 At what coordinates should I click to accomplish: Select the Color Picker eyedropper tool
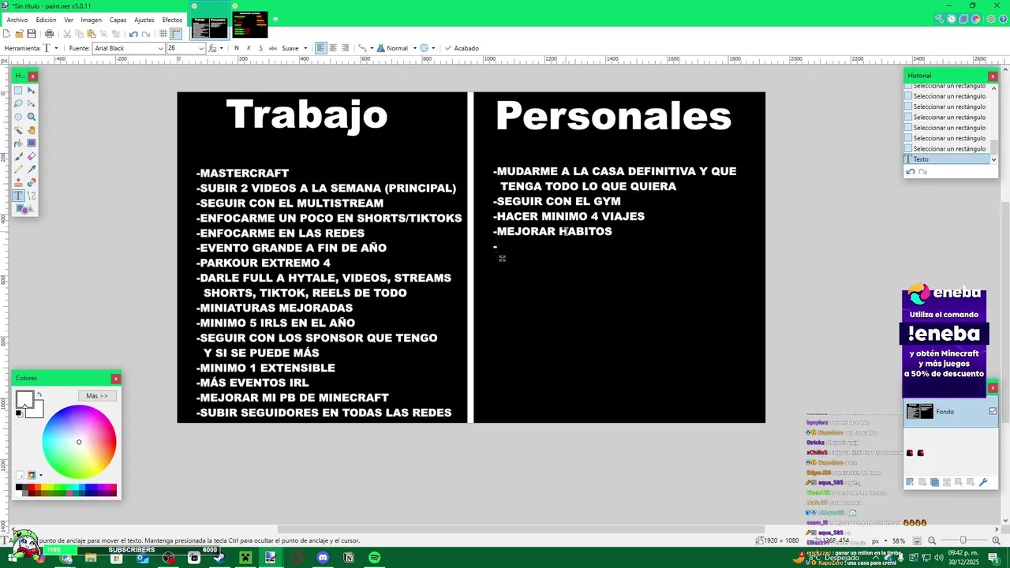pyautogui.click(x=32, y=169)
